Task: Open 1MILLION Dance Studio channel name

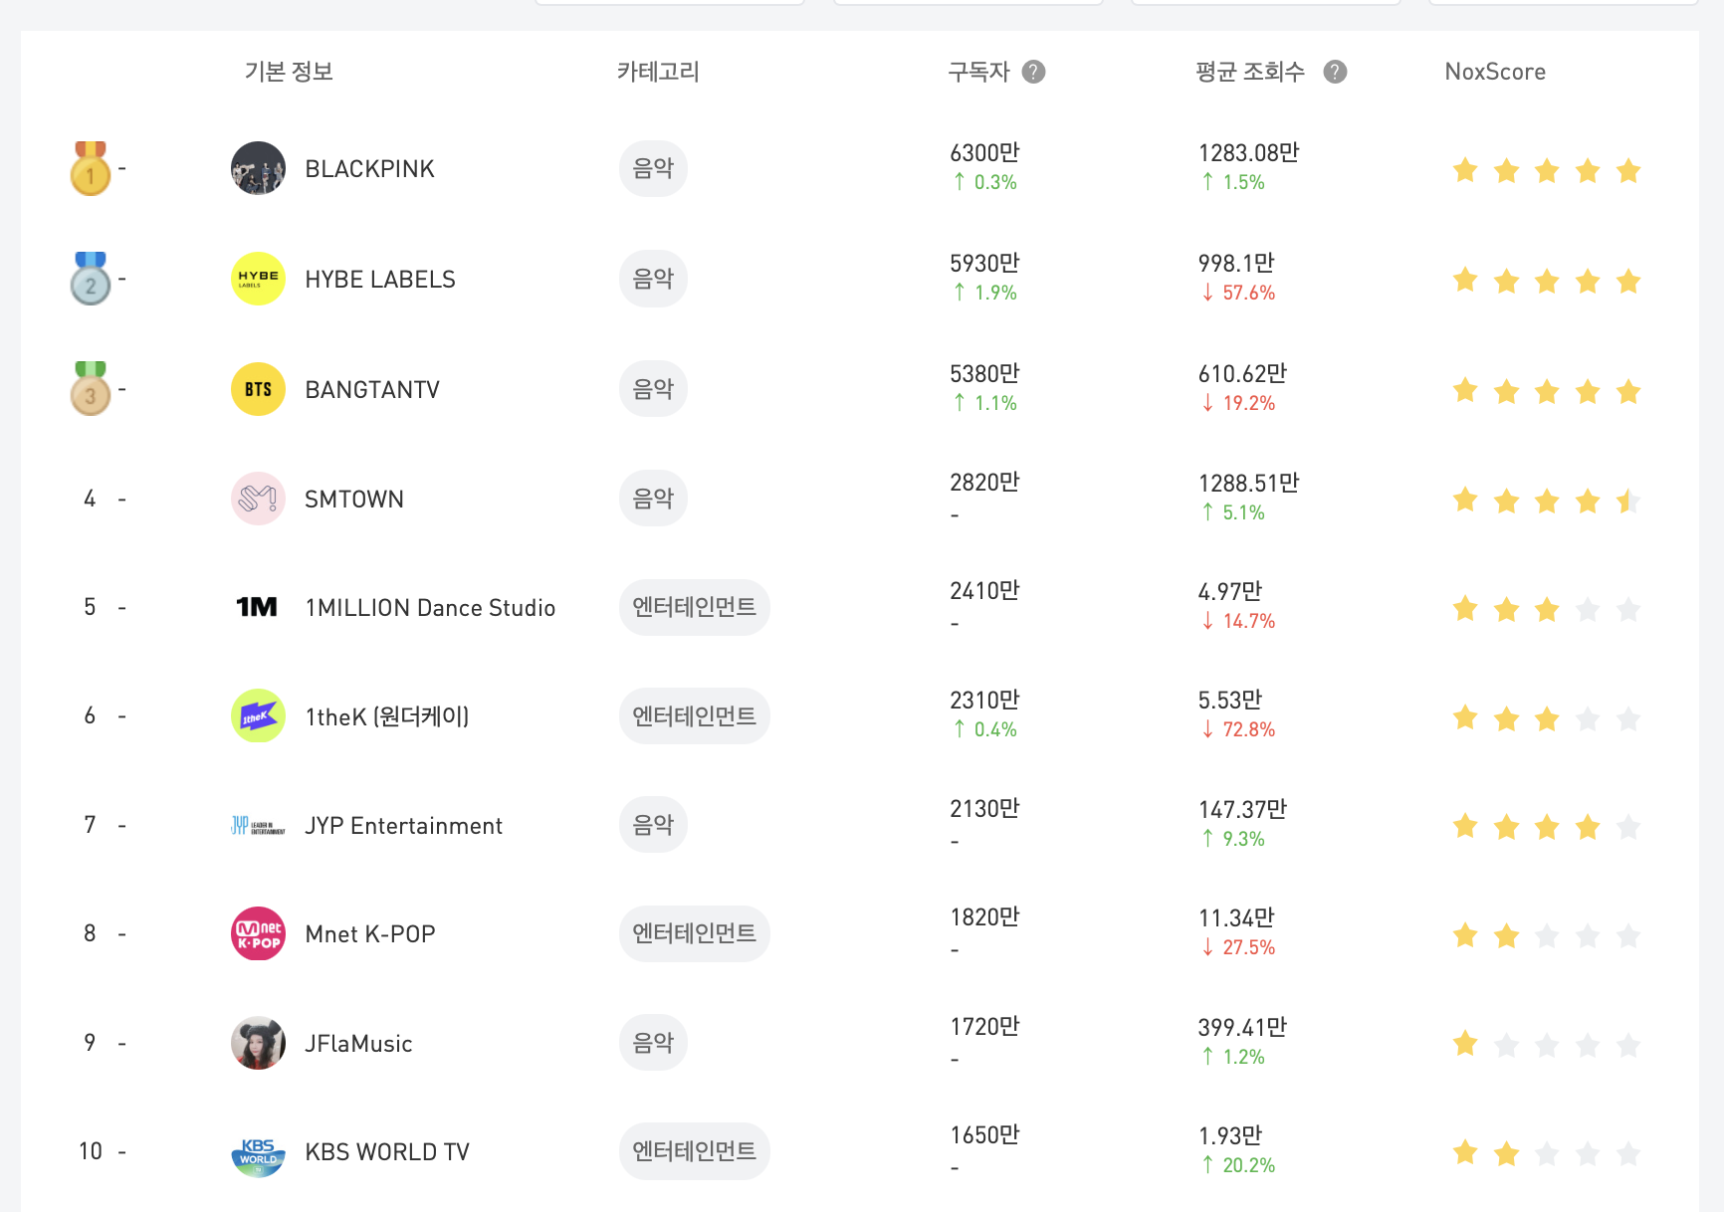Action: click(x=430, y=608)
